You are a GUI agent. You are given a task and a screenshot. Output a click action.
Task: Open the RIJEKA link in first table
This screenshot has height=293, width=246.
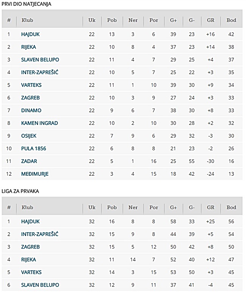tap(28, 47)
